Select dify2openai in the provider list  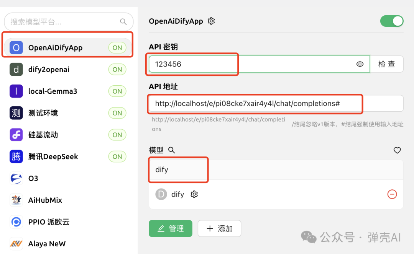tap(68, 70)
